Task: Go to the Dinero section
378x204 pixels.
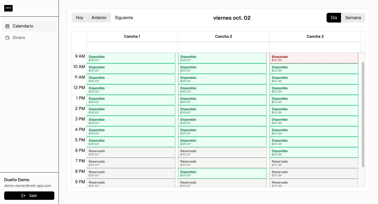Action: pyautogui.click(x=29, y=38)
